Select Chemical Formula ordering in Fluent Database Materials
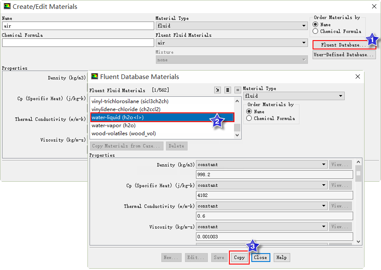 coord(249,118)
